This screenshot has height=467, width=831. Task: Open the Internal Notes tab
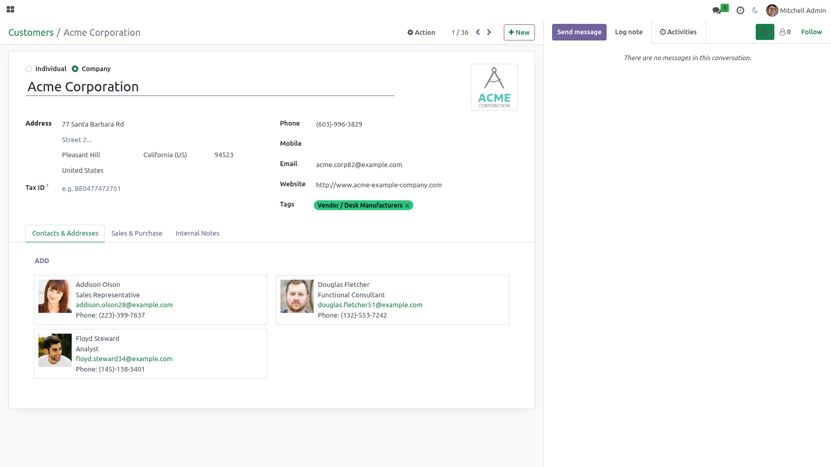click(x=197, y=233)
